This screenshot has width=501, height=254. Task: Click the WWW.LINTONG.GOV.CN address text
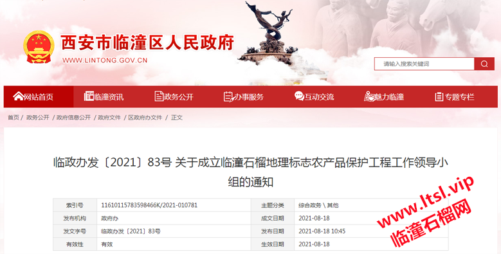[x=105, y=60]
